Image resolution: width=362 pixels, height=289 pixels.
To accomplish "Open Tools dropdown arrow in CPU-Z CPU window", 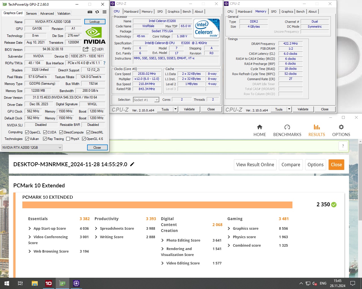I will 175,109.
